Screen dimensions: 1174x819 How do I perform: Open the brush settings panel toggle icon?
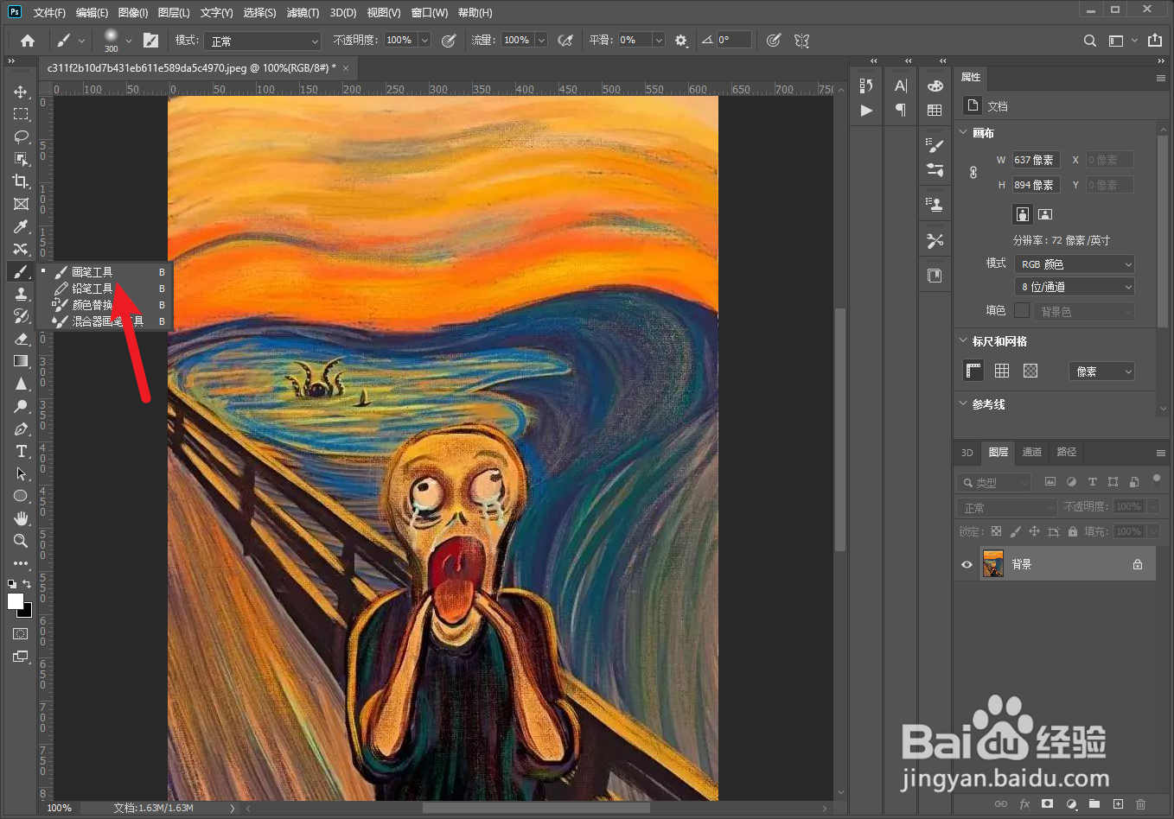[x=150, y=41]
